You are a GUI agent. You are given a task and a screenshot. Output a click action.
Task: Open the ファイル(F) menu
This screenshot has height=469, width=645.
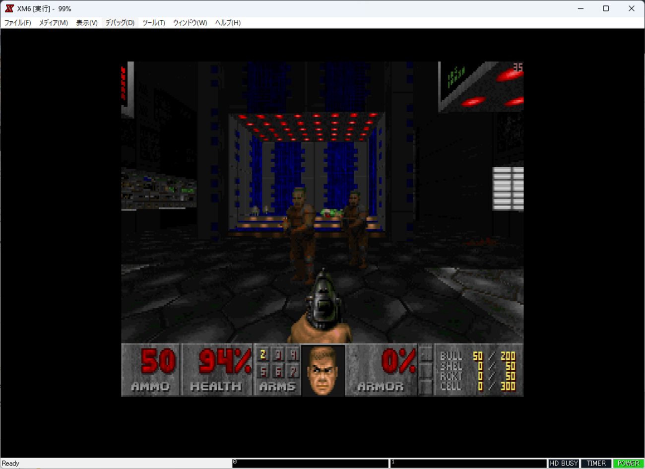[17, 23]
